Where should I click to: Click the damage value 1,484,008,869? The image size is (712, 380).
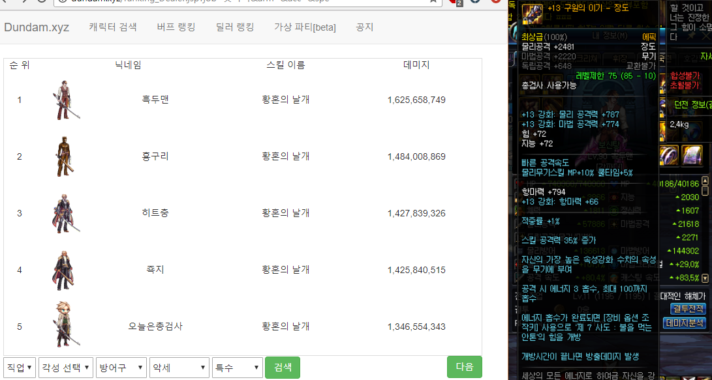[x=416, y=156]
